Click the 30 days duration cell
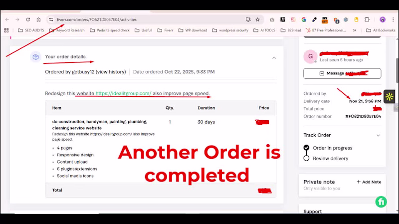 tap(206, 122)
